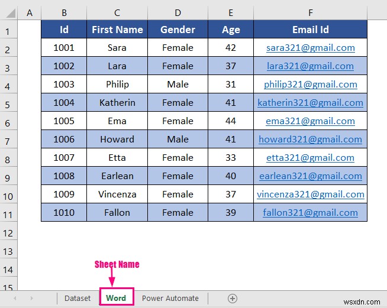Open philip321@gmail.com email link
387x308 pixels.
tap(310, 85)
